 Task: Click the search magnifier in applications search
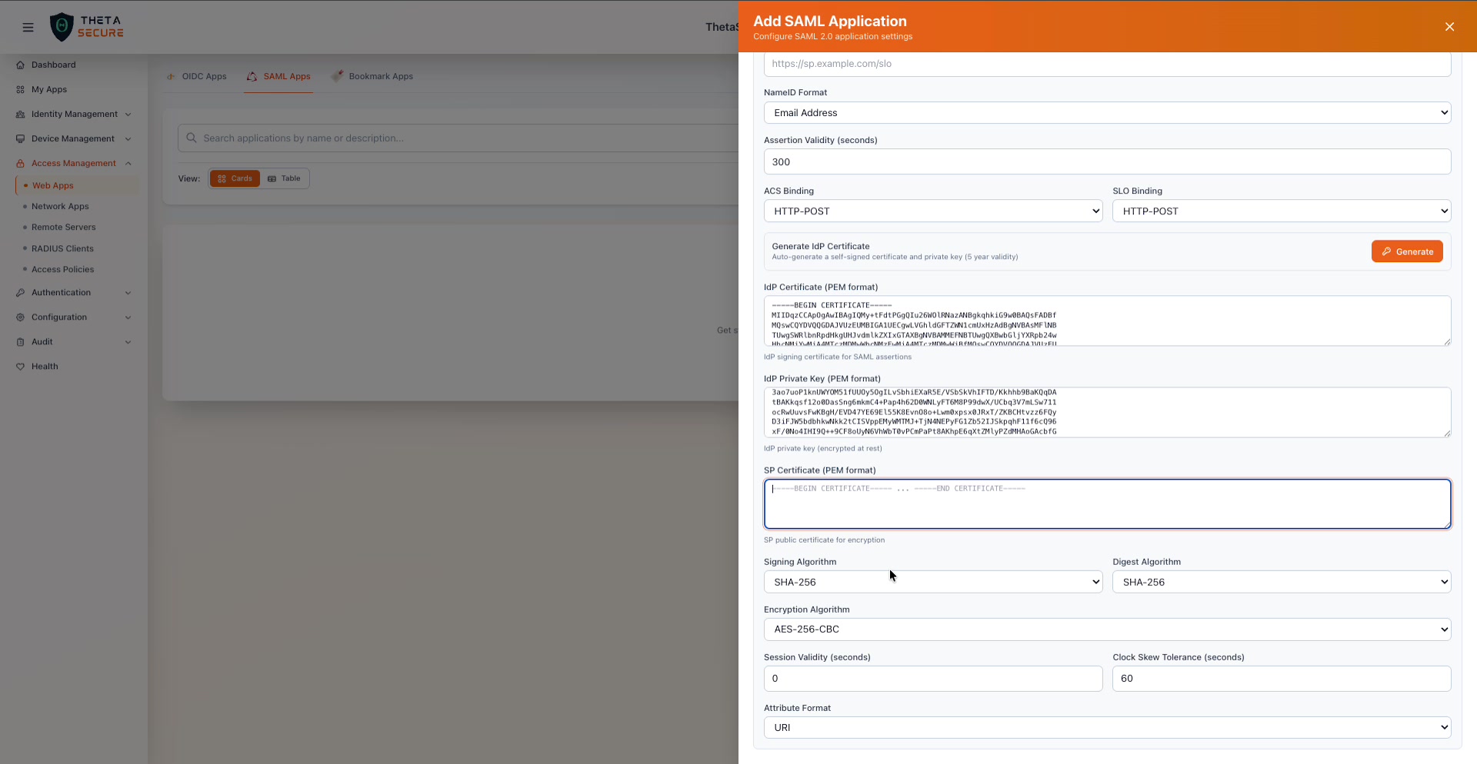point(192,138)
